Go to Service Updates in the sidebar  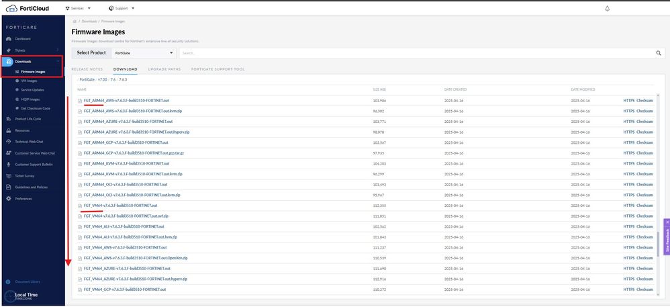point(32,90)
